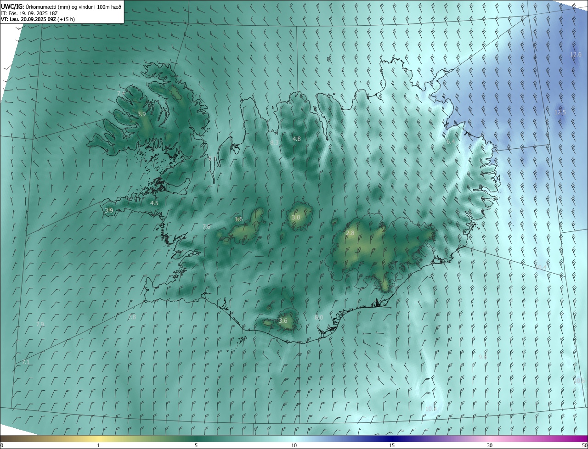This screenshot has height=449, width=588.
Task: Click the color scale label 1
Action: [x=98, y=445]
